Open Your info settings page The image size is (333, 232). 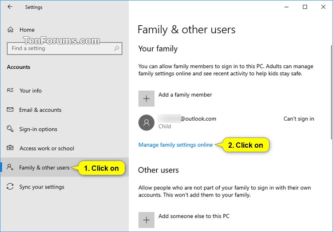[31, 90]
